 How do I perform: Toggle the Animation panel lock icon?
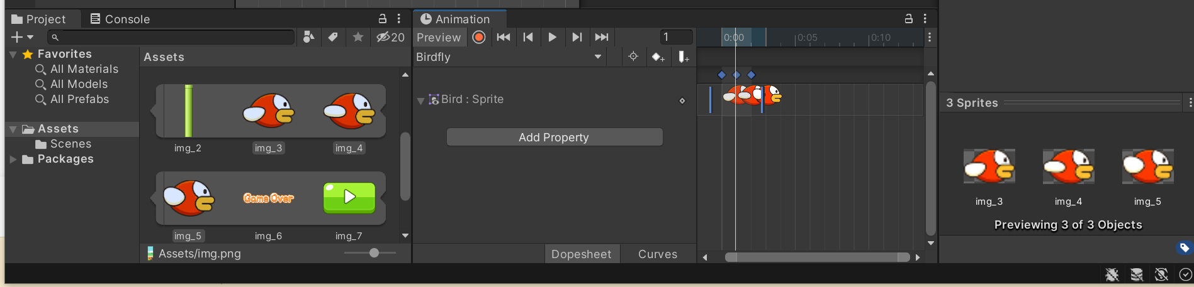(908, 19)
